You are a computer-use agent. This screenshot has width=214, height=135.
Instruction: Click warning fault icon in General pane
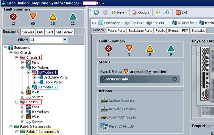171,48
